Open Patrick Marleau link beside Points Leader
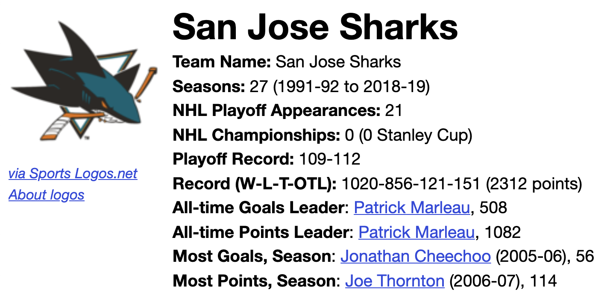The width and height of the screenshot is (610, 307). (416, 232)
